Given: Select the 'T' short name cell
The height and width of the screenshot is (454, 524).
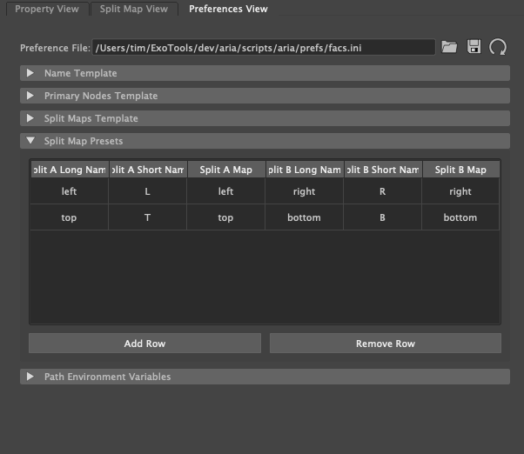Looking at the screenshot, I should pos(147,217).
